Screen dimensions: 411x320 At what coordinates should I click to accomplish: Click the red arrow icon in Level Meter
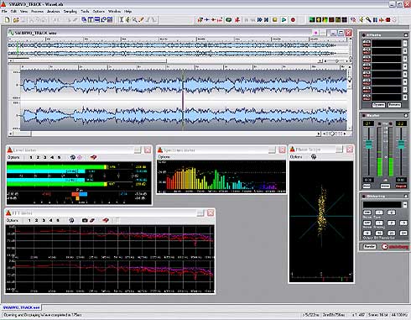[93, 157]
